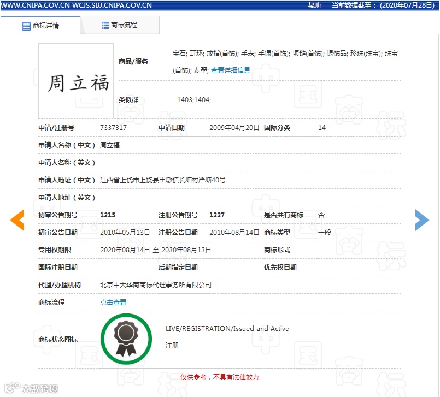Click the 国际注册日期 label
The image size is (440, 397).
[58, 268]
